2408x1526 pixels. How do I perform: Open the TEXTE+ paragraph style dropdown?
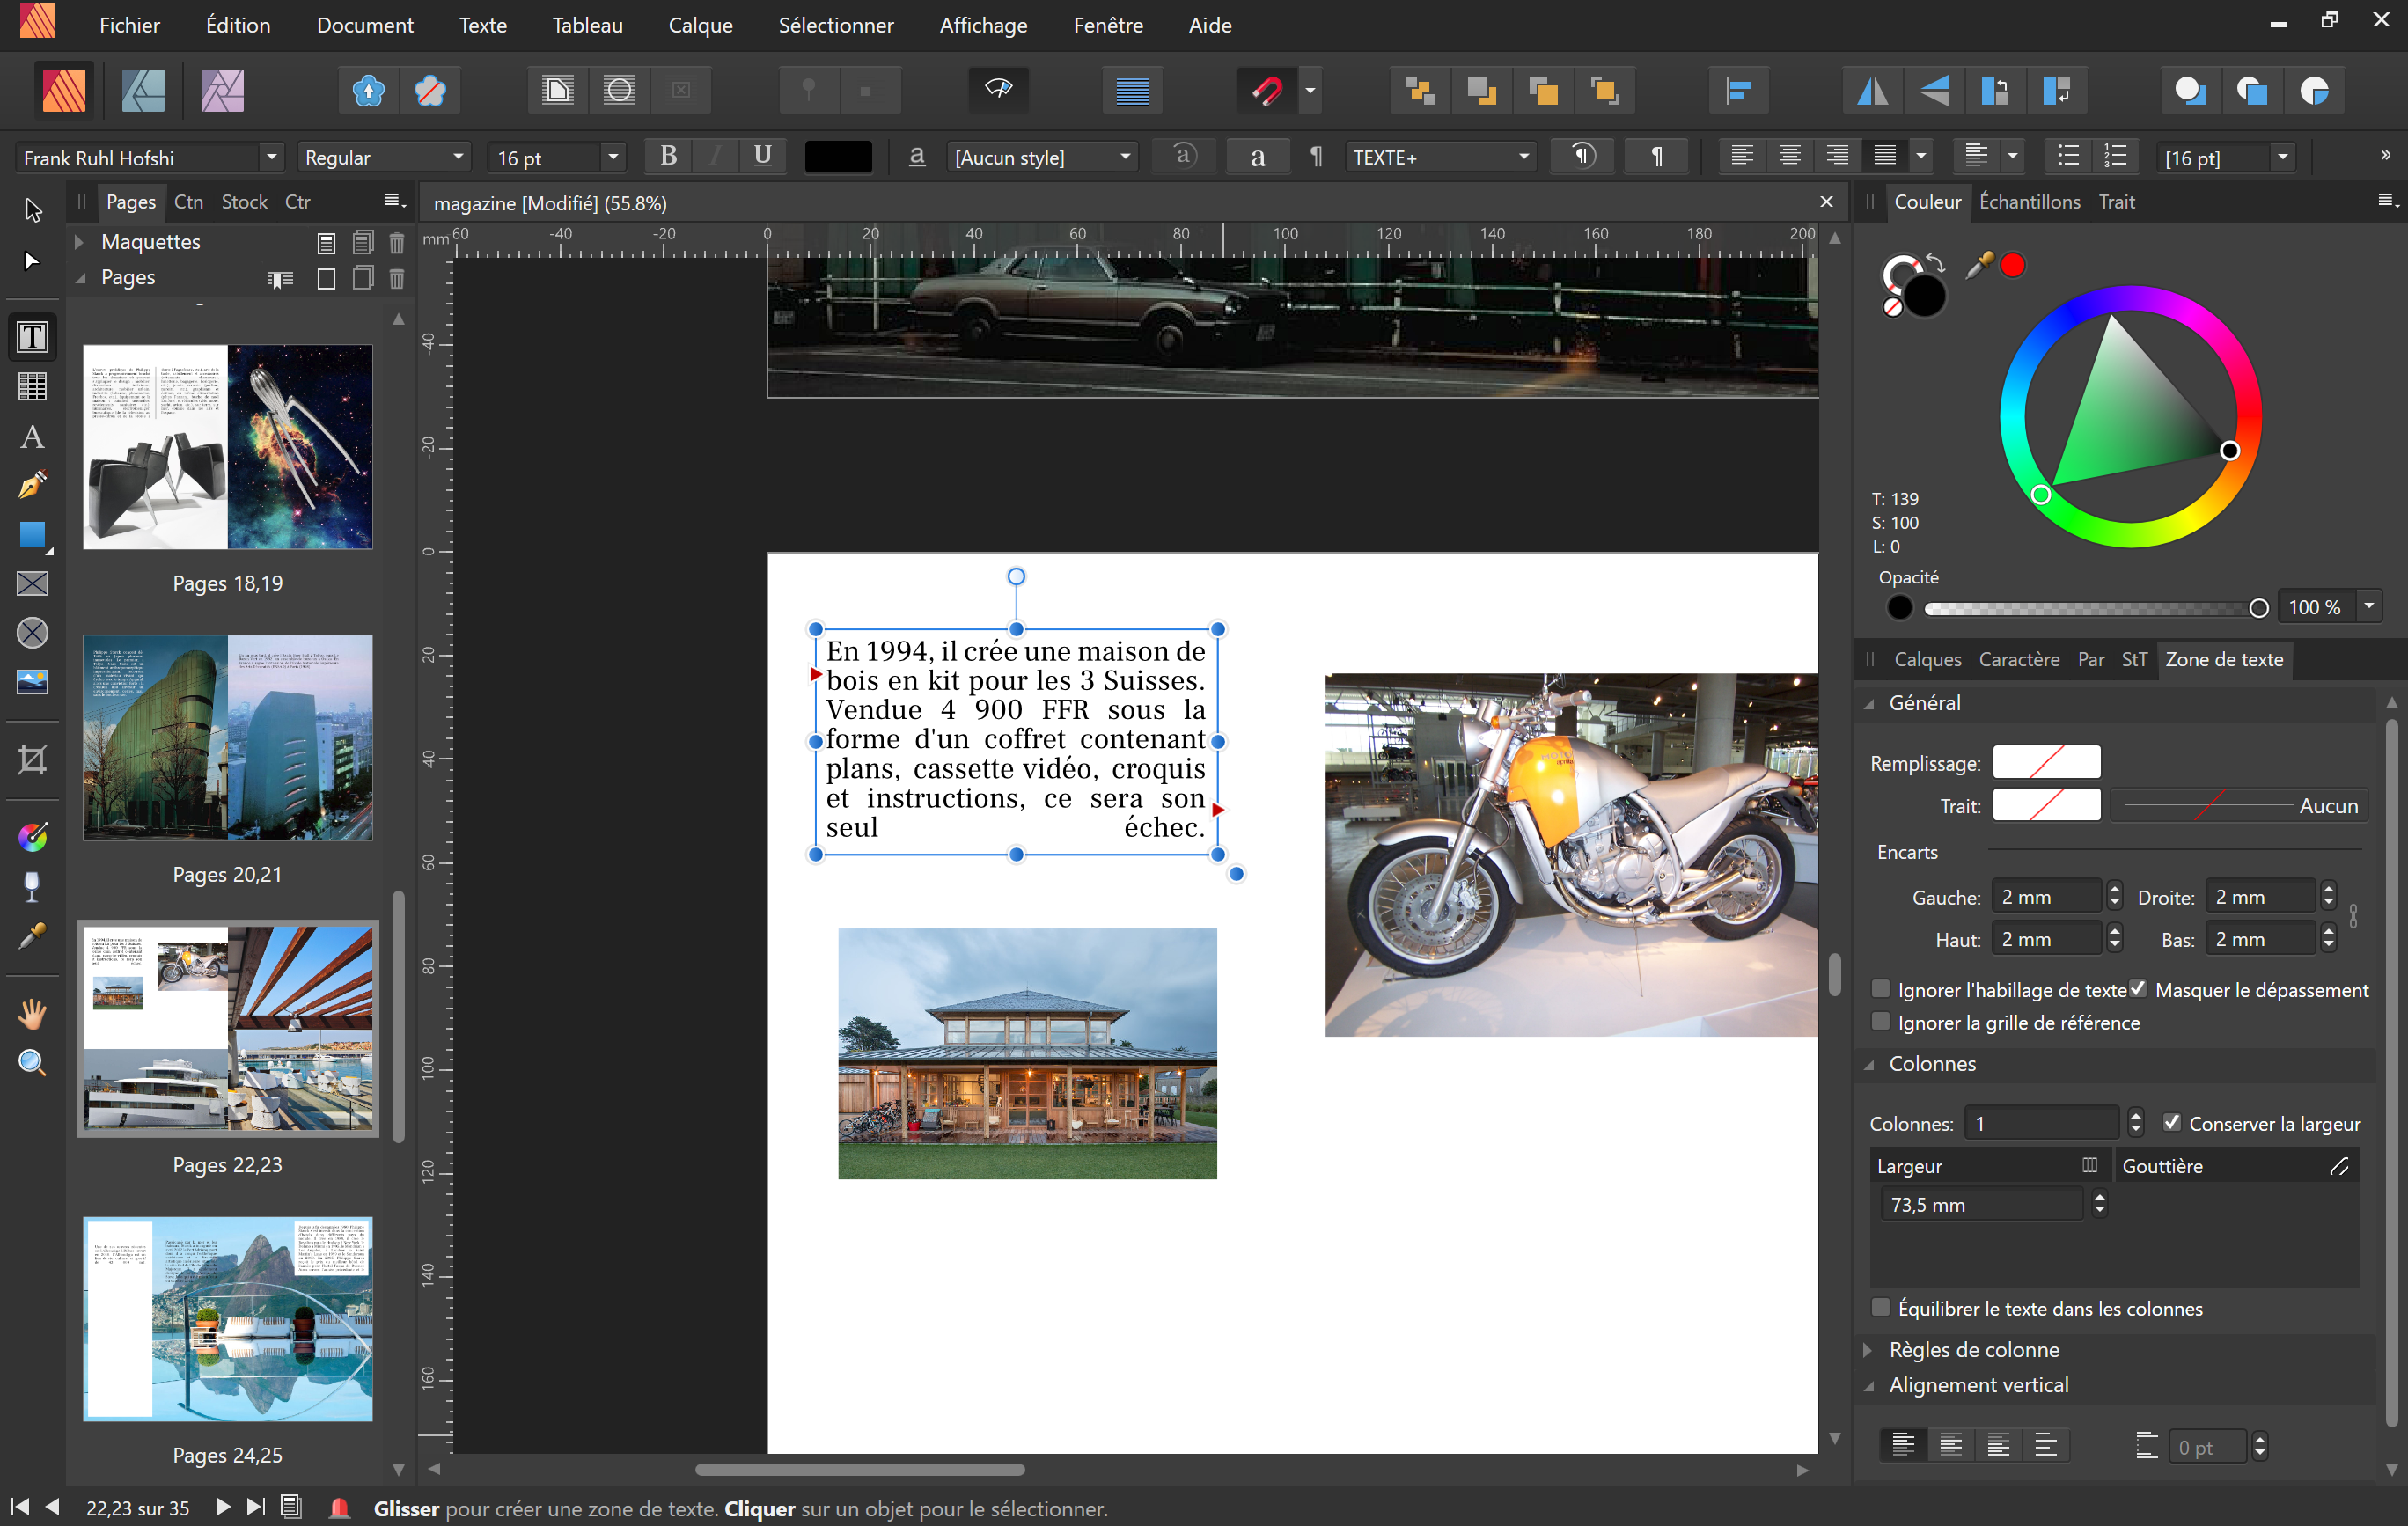1523,157
